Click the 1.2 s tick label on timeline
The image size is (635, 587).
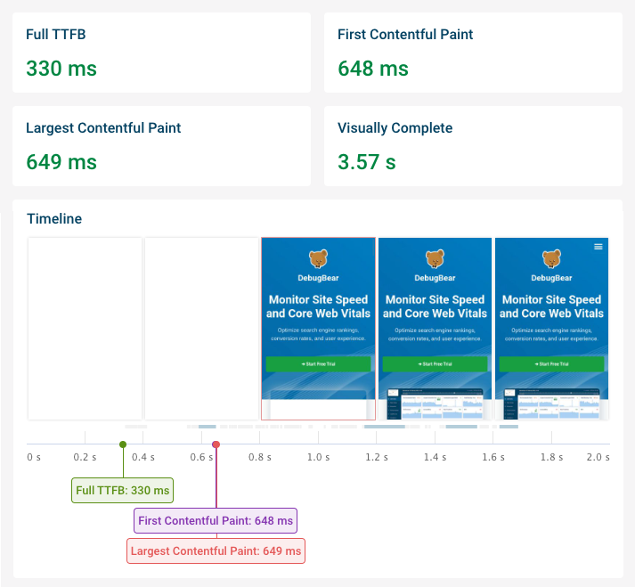click(377, 457)
